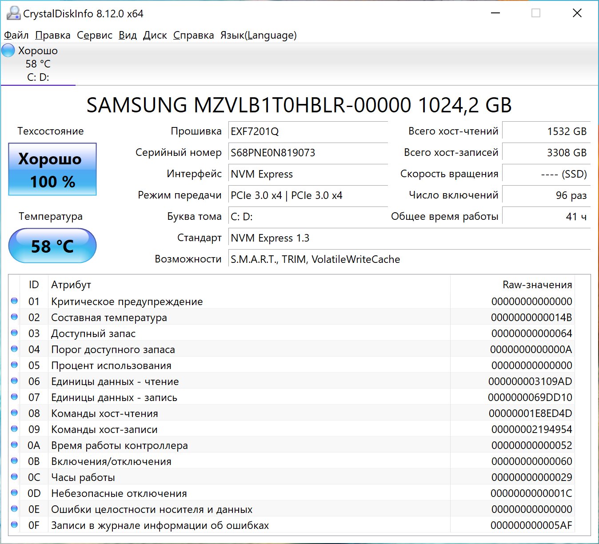This screenshot has height=544, width=599.
Task: Click the Атрибут column header
Action: click(x=71, y=285)
